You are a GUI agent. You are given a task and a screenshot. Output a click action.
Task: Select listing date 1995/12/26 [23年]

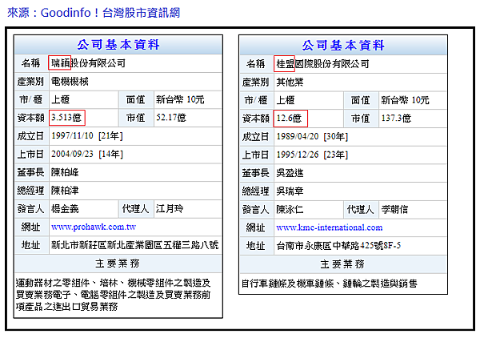click(x=312, y=155)
